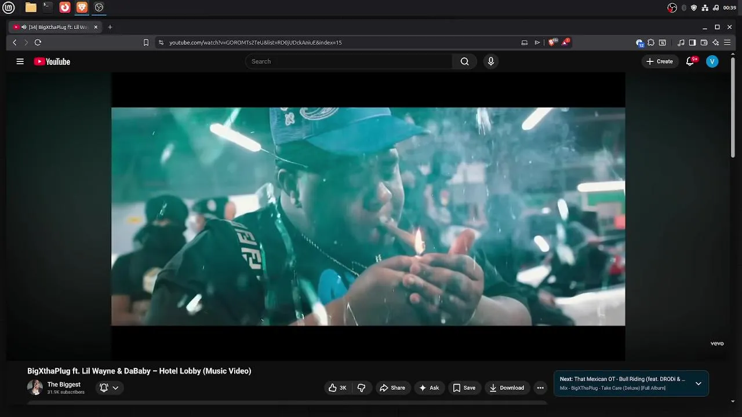Download the video
This screenshot has height=417, width=742.
pos(507,388)
